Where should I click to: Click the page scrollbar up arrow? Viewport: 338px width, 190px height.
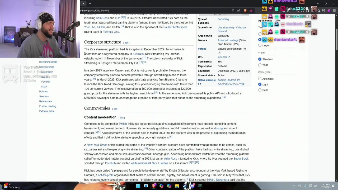pyautogui.click(x=336, y=16)
